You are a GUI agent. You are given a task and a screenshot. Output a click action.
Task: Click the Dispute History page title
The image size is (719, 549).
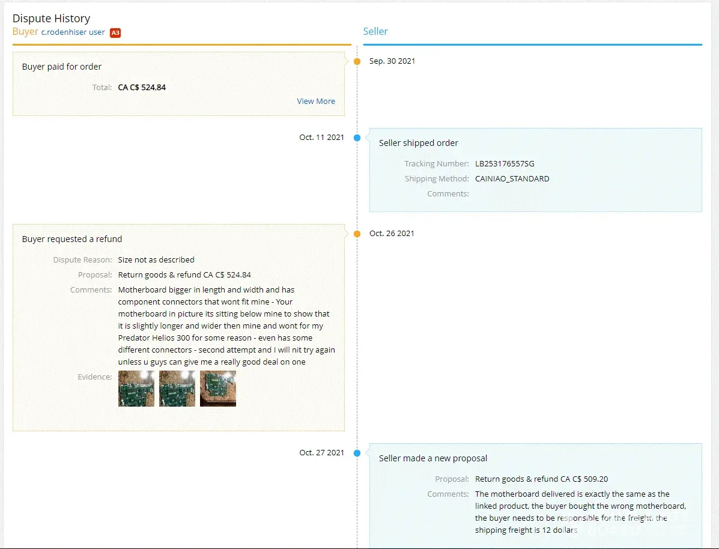pyautogui.click(x=51, y=19)
